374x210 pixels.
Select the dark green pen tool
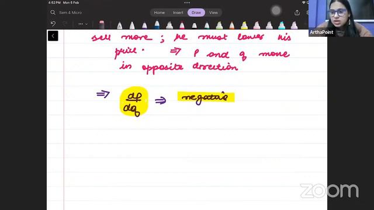coord(207,25)
